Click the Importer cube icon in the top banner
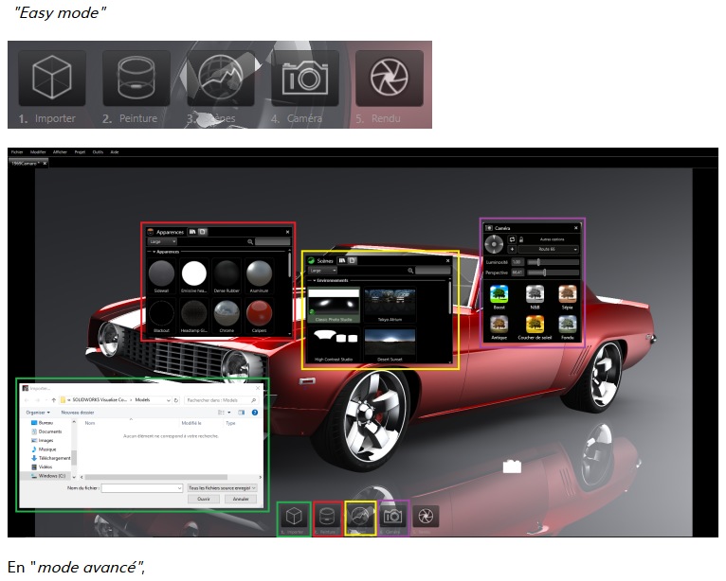This screenshot has height=581, width=726. pos(51,78)
